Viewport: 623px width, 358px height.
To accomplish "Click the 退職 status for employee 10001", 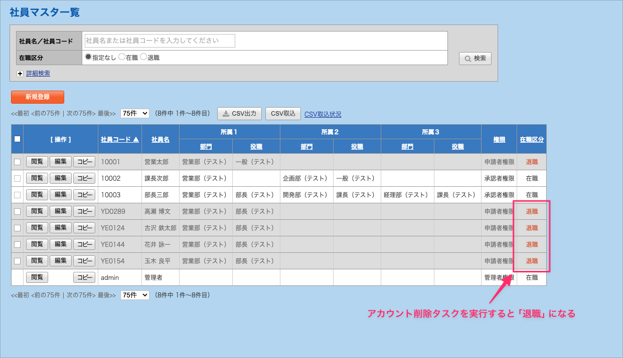I will tap(532, 162).
